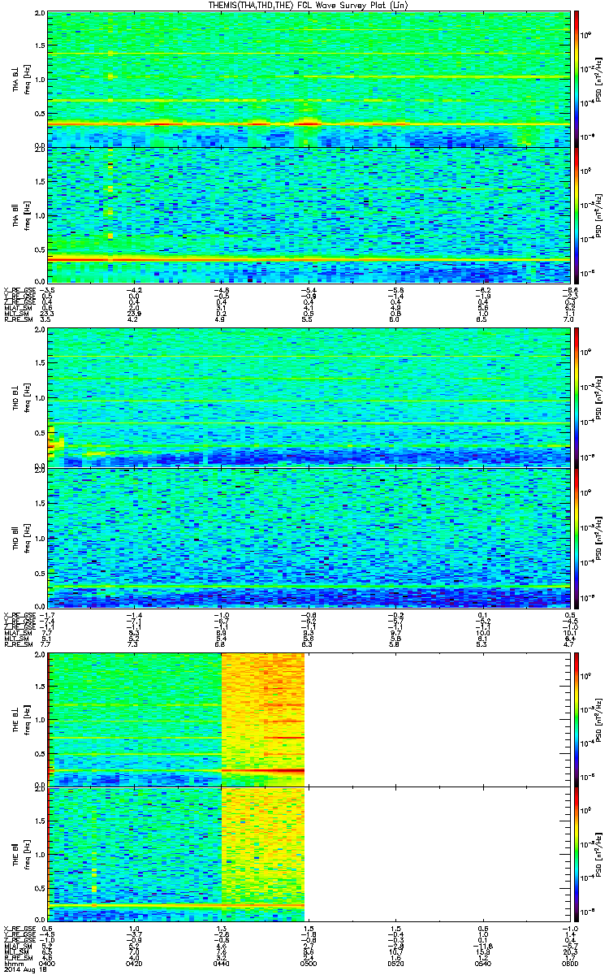Select the THE B-perpendicular spectrogram panel
The width and height of the screenshot is (609, 975).
307,718
